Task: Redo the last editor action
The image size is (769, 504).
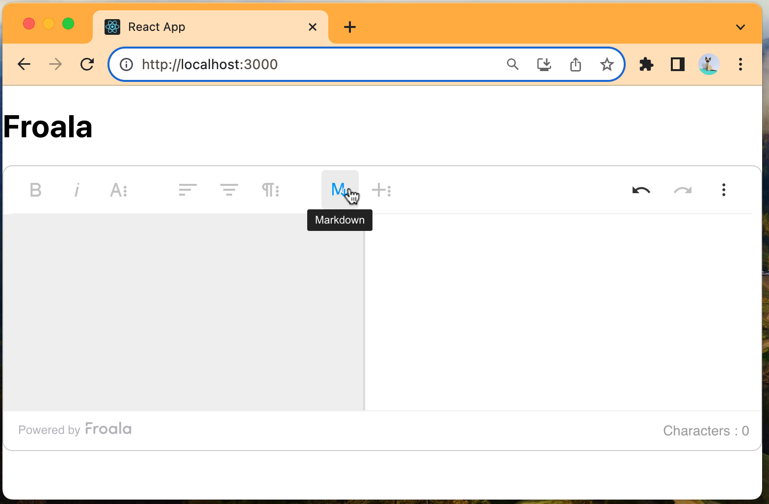Action: point(682,190)
